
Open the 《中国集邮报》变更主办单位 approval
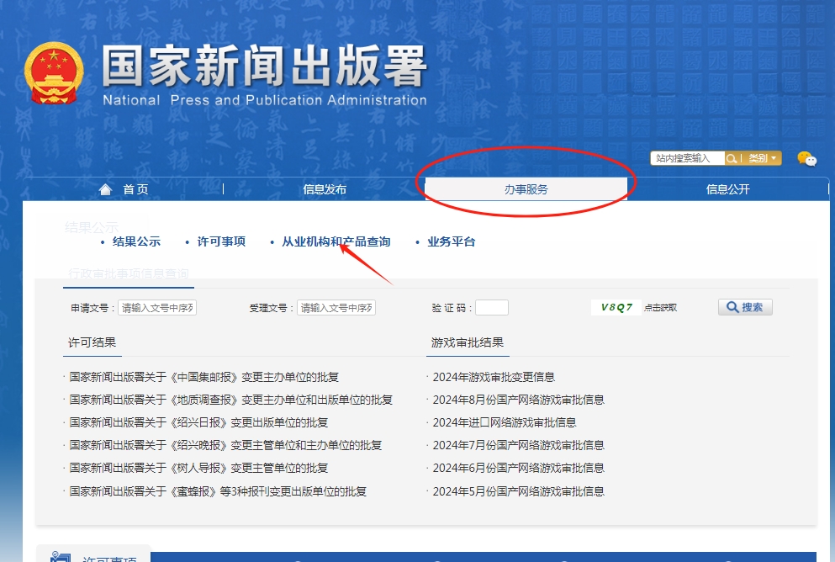click(x=204, y=377)
